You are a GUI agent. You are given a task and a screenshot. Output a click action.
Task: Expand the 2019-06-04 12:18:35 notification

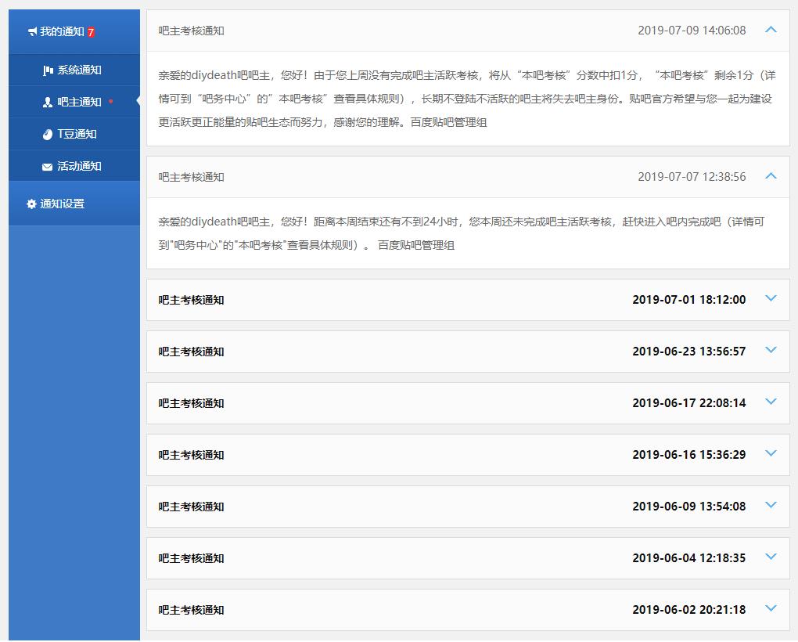(x=771, y=557)
